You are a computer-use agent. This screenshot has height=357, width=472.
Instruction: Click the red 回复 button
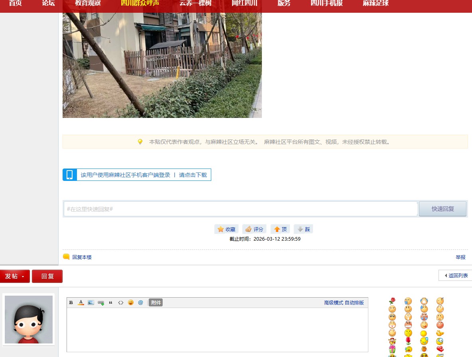pos(47,277)
